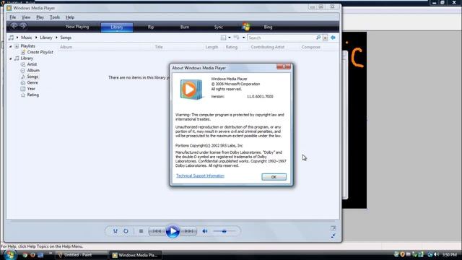Select Playlists in the navigation pane

click(27, 46)
